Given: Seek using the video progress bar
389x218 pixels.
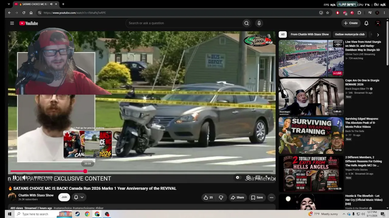Looking at the screenshot, I should [142, 171].
